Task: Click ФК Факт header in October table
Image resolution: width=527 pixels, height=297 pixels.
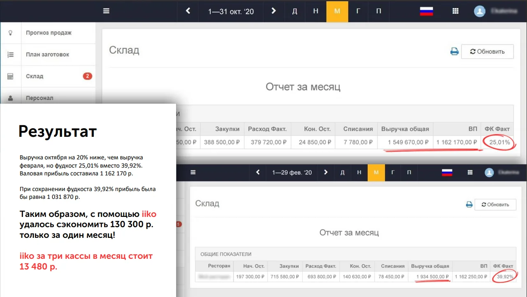Action: [x=497, y=129]
